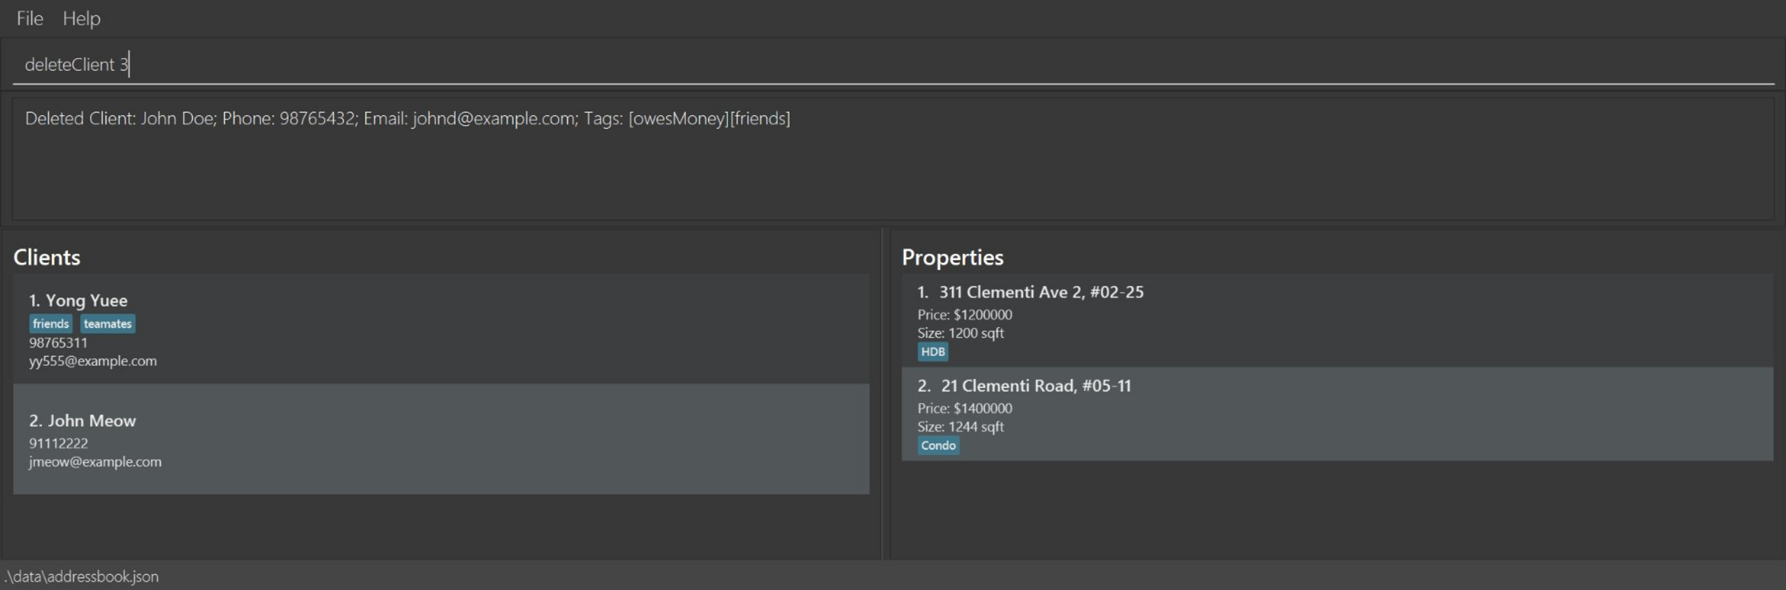Click Yong Yuee's phone number 98765311
1786x590 pixels.
pos(58,343)
